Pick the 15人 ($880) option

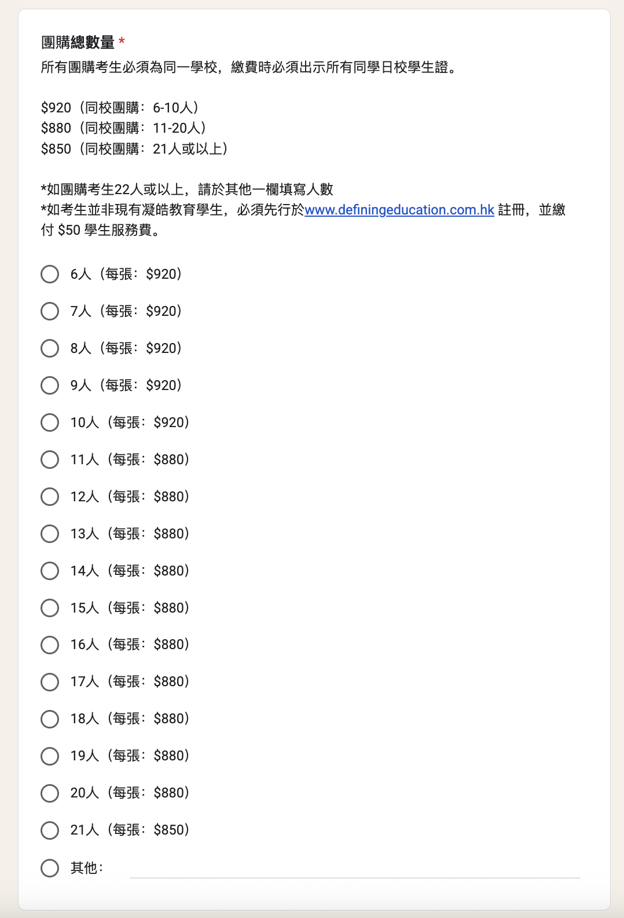pyautogui.click(x=50, y=608)
